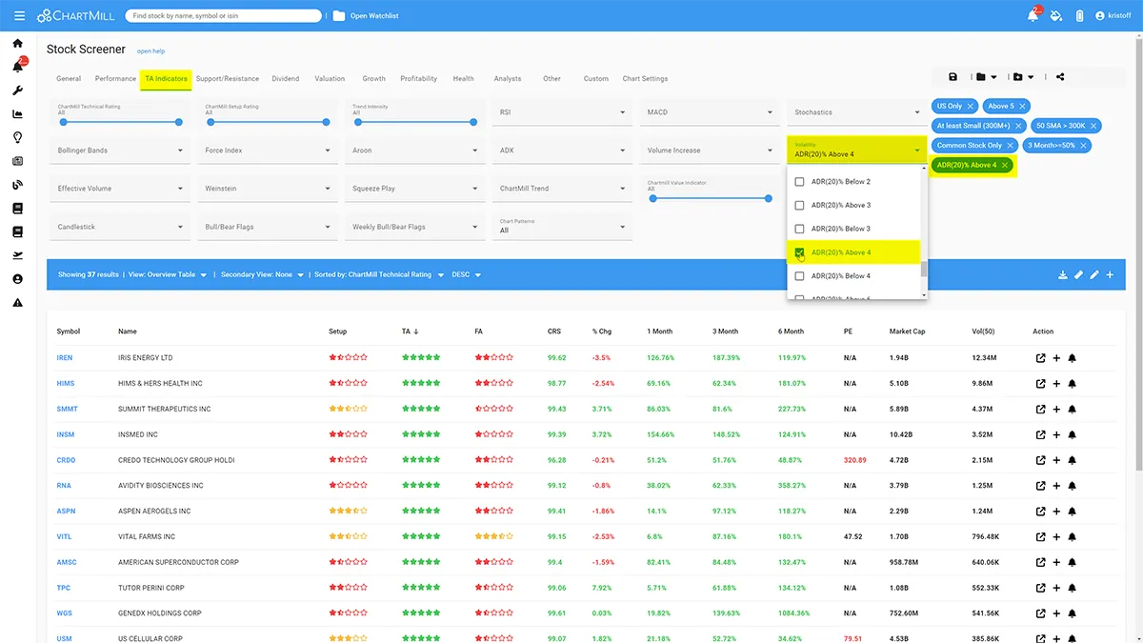Open the Stochastics dropdown
Screen dimensions: 1143x643
coord(857,112)
